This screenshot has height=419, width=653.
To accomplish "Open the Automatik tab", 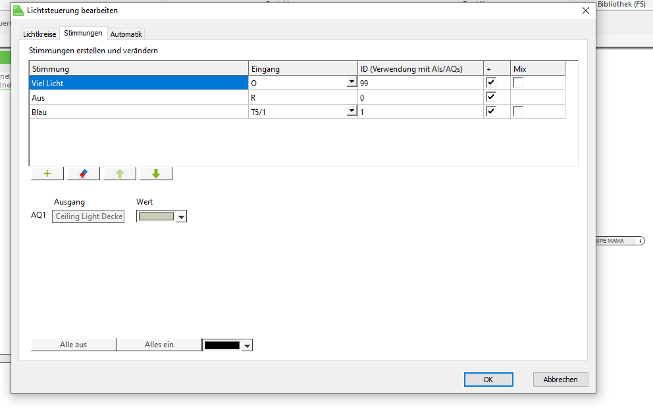I will click(126, 34).
